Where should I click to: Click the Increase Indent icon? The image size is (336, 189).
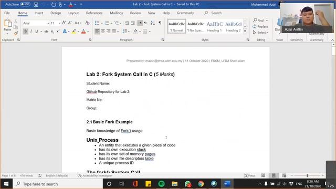pyautogui.click(x=133, y=23)
